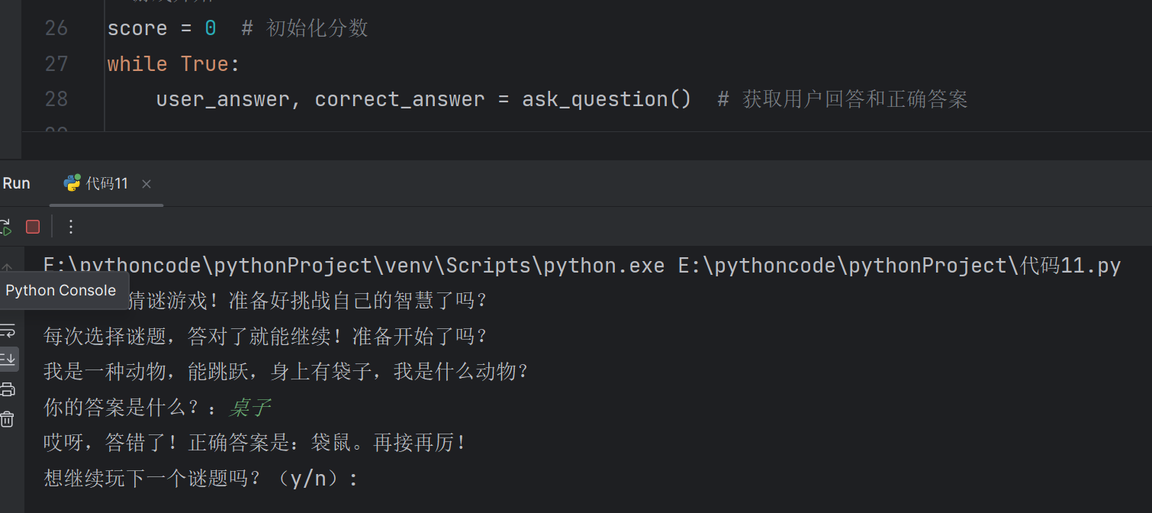Open the Run toolbar more-options menu
Screen dimensions: 1152x513
tap(71, 227)
